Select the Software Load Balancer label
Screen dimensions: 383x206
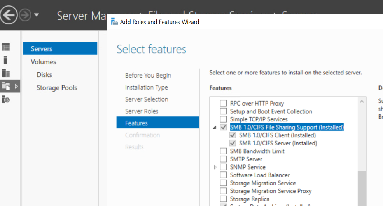tap(260, 175)
